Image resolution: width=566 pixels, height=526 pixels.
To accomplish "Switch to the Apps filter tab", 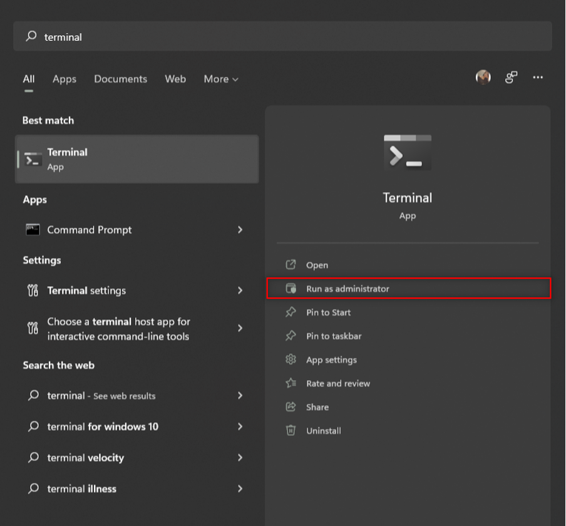I will pyautogui.click(x=64, y=79).
